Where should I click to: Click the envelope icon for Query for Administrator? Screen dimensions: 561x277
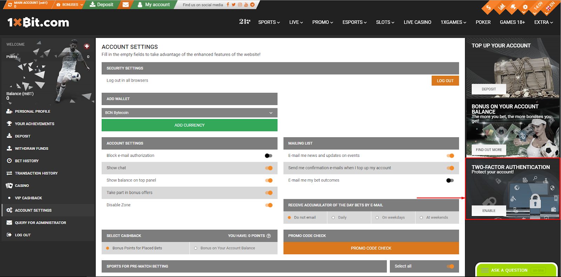coord(9,223)
